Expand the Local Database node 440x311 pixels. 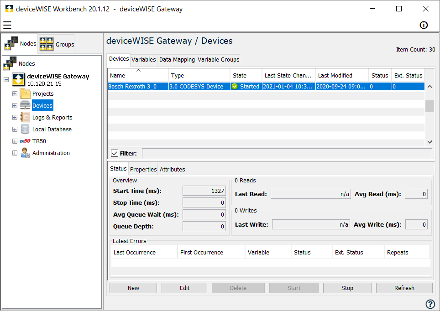click(15, 130)
